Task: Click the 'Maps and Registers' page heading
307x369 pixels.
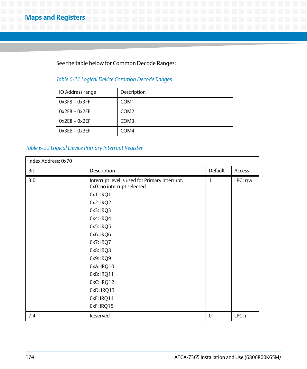Action: (55, 17)
